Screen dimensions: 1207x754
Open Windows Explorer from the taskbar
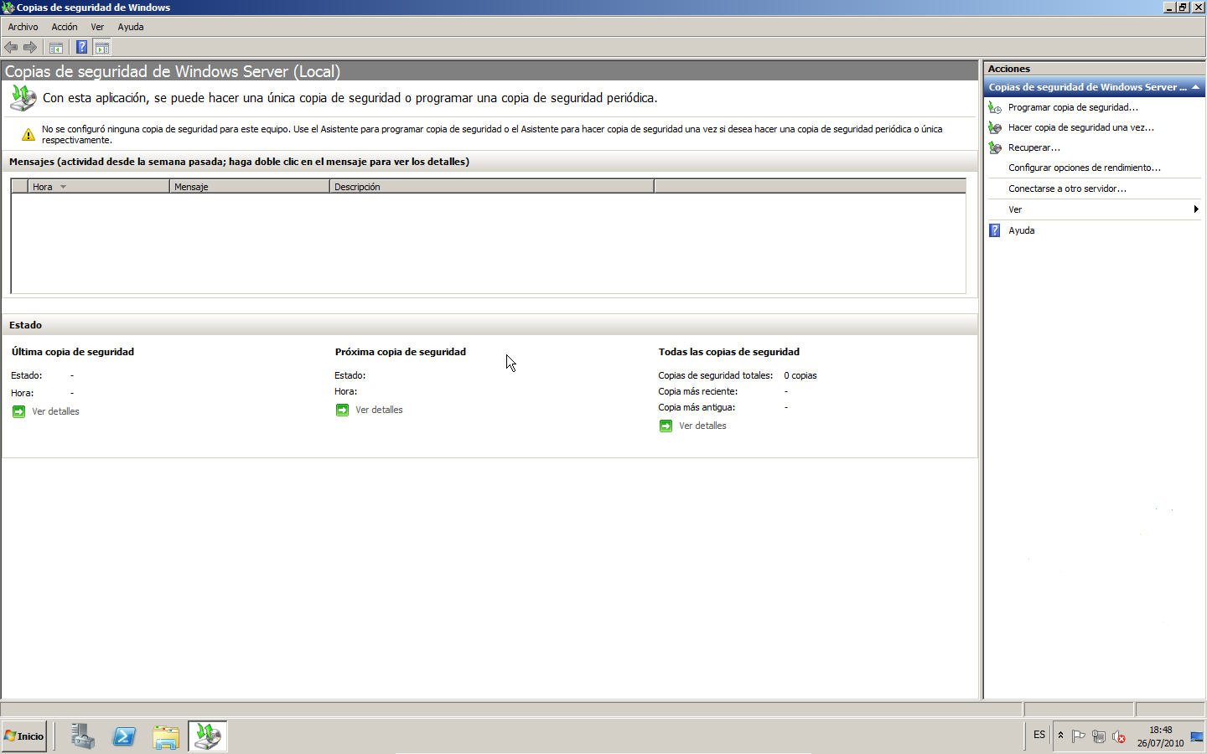tap(166, 736)
